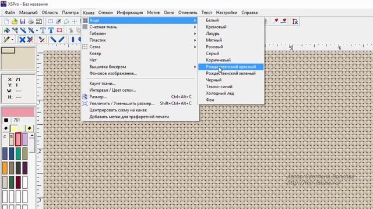The height and width of the screenshot is (209, 373).
Task: Choose Кремовый Aida color
Action: 231,27
